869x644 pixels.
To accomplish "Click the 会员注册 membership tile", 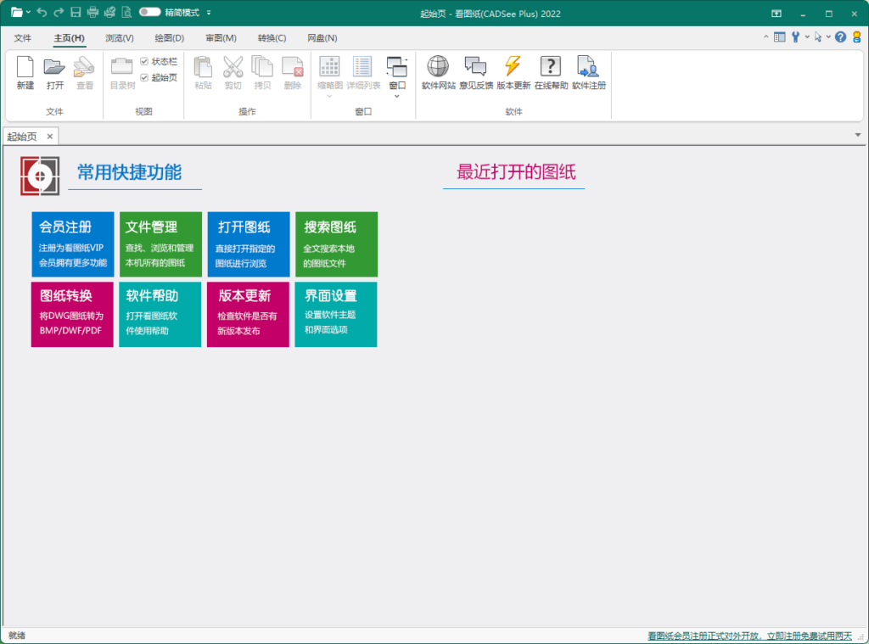I will [73, 244].
